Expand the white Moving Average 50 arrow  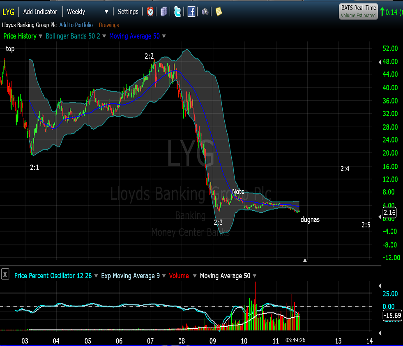pyautogui.click(x=254, y=276)
